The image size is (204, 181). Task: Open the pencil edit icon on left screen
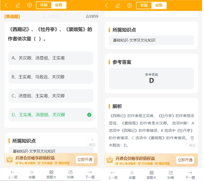[18, 5]
